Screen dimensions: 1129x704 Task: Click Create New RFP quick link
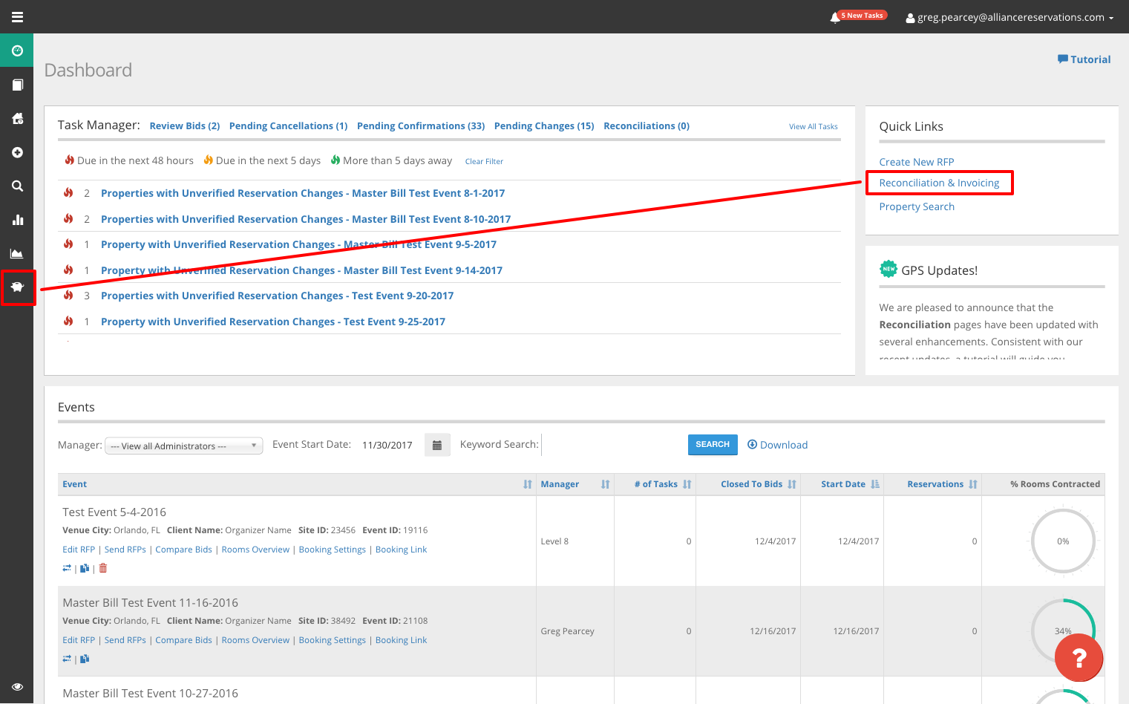pos(917,162)
